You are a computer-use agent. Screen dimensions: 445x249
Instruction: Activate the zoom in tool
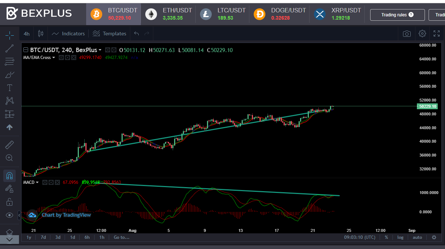(x=9, y=158)
